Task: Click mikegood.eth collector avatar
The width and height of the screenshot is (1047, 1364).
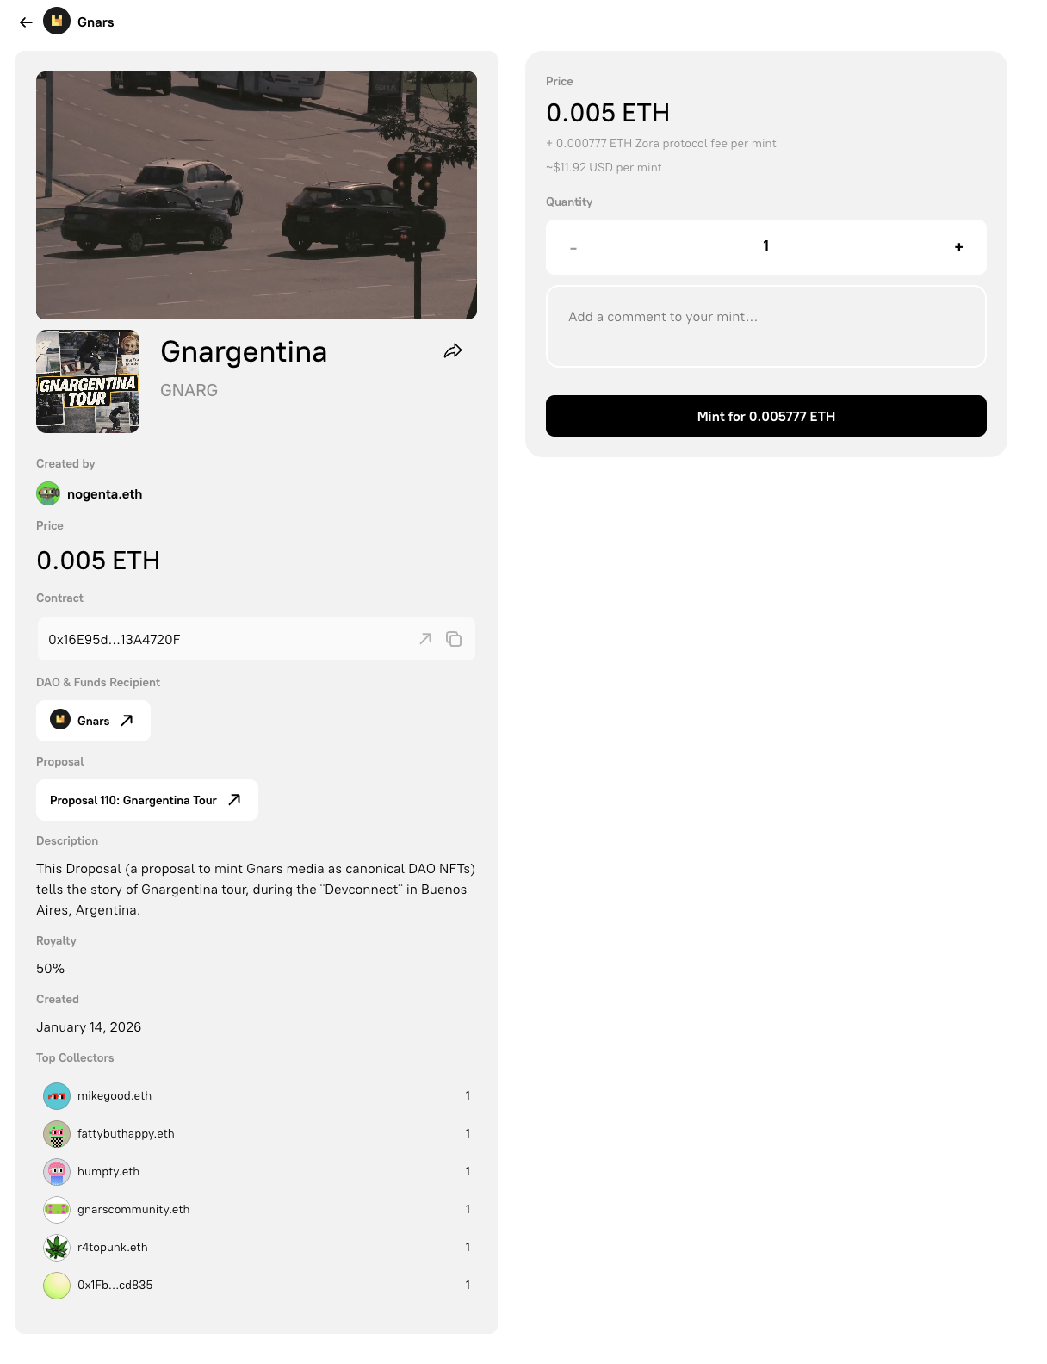Action: [57, 1096]
